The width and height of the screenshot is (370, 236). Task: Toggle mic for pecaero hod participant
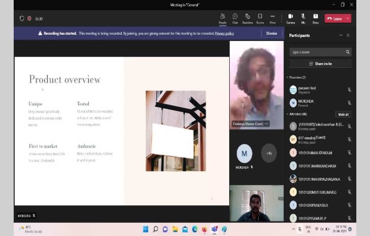[x=349, y=90]
